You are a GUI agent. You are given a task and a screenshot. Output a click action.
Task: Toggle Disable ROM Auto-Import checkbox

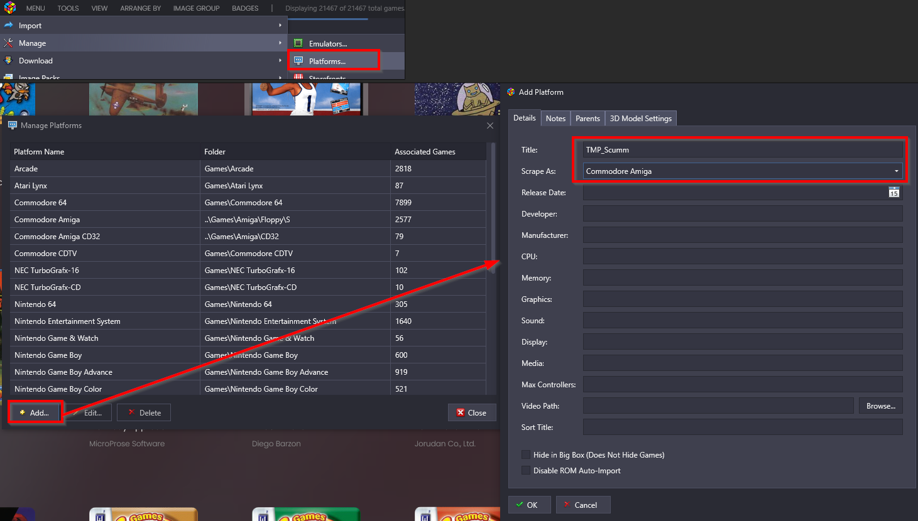tap(526, 470)
